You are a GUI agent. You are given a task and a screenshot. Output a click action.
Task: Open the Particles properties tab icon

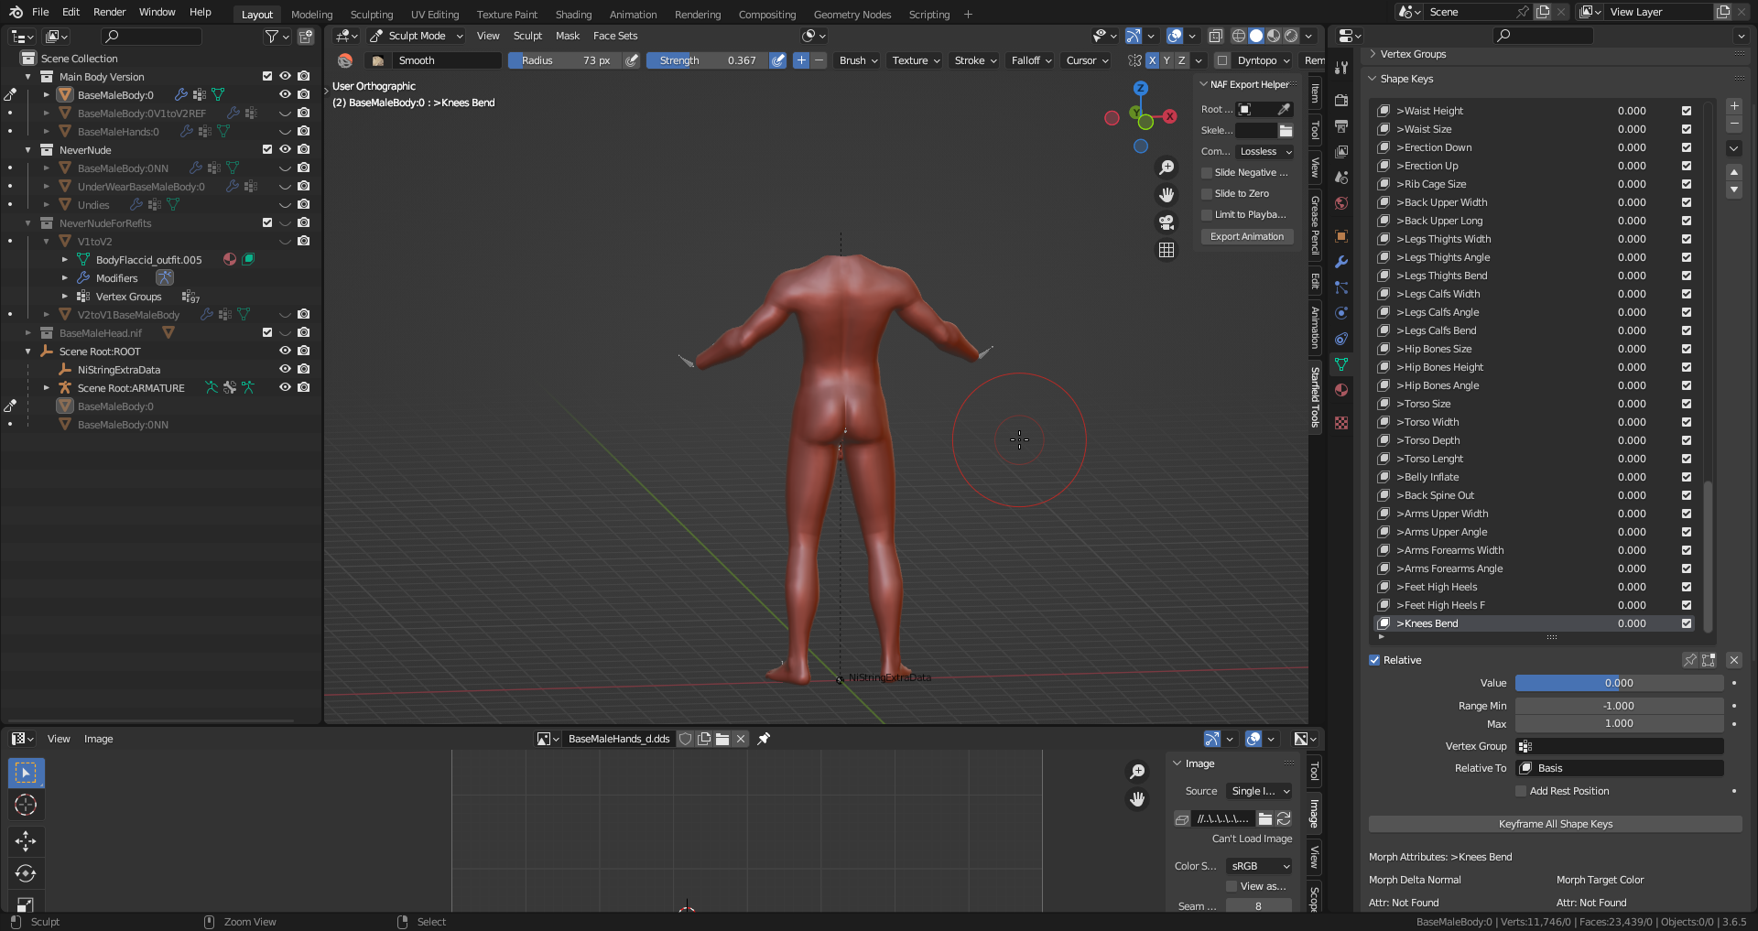[1341, 287]
